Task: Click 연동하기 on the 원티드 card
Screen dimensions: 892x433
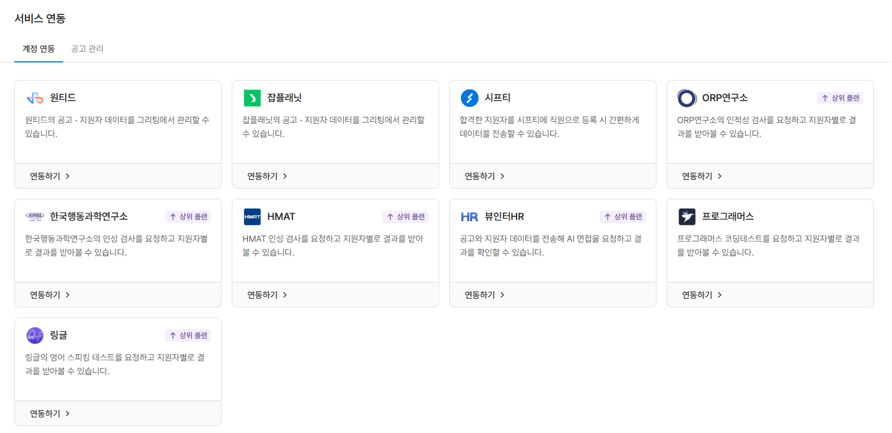Action: [50, 176]
